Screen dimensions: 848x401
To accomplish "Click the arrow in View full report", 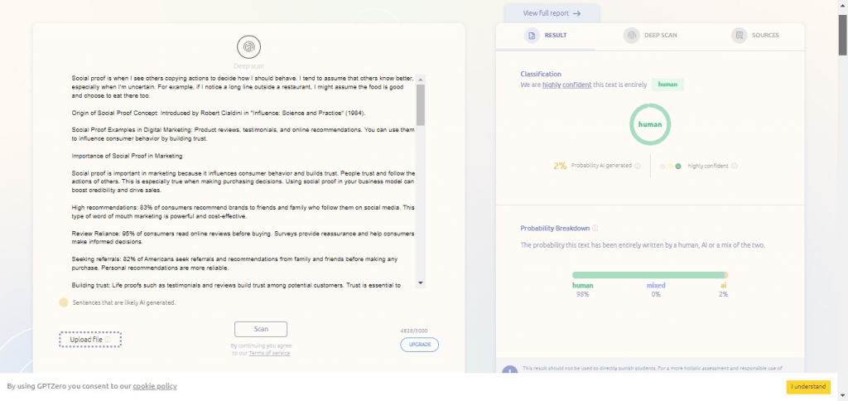I will pos(576,13).
